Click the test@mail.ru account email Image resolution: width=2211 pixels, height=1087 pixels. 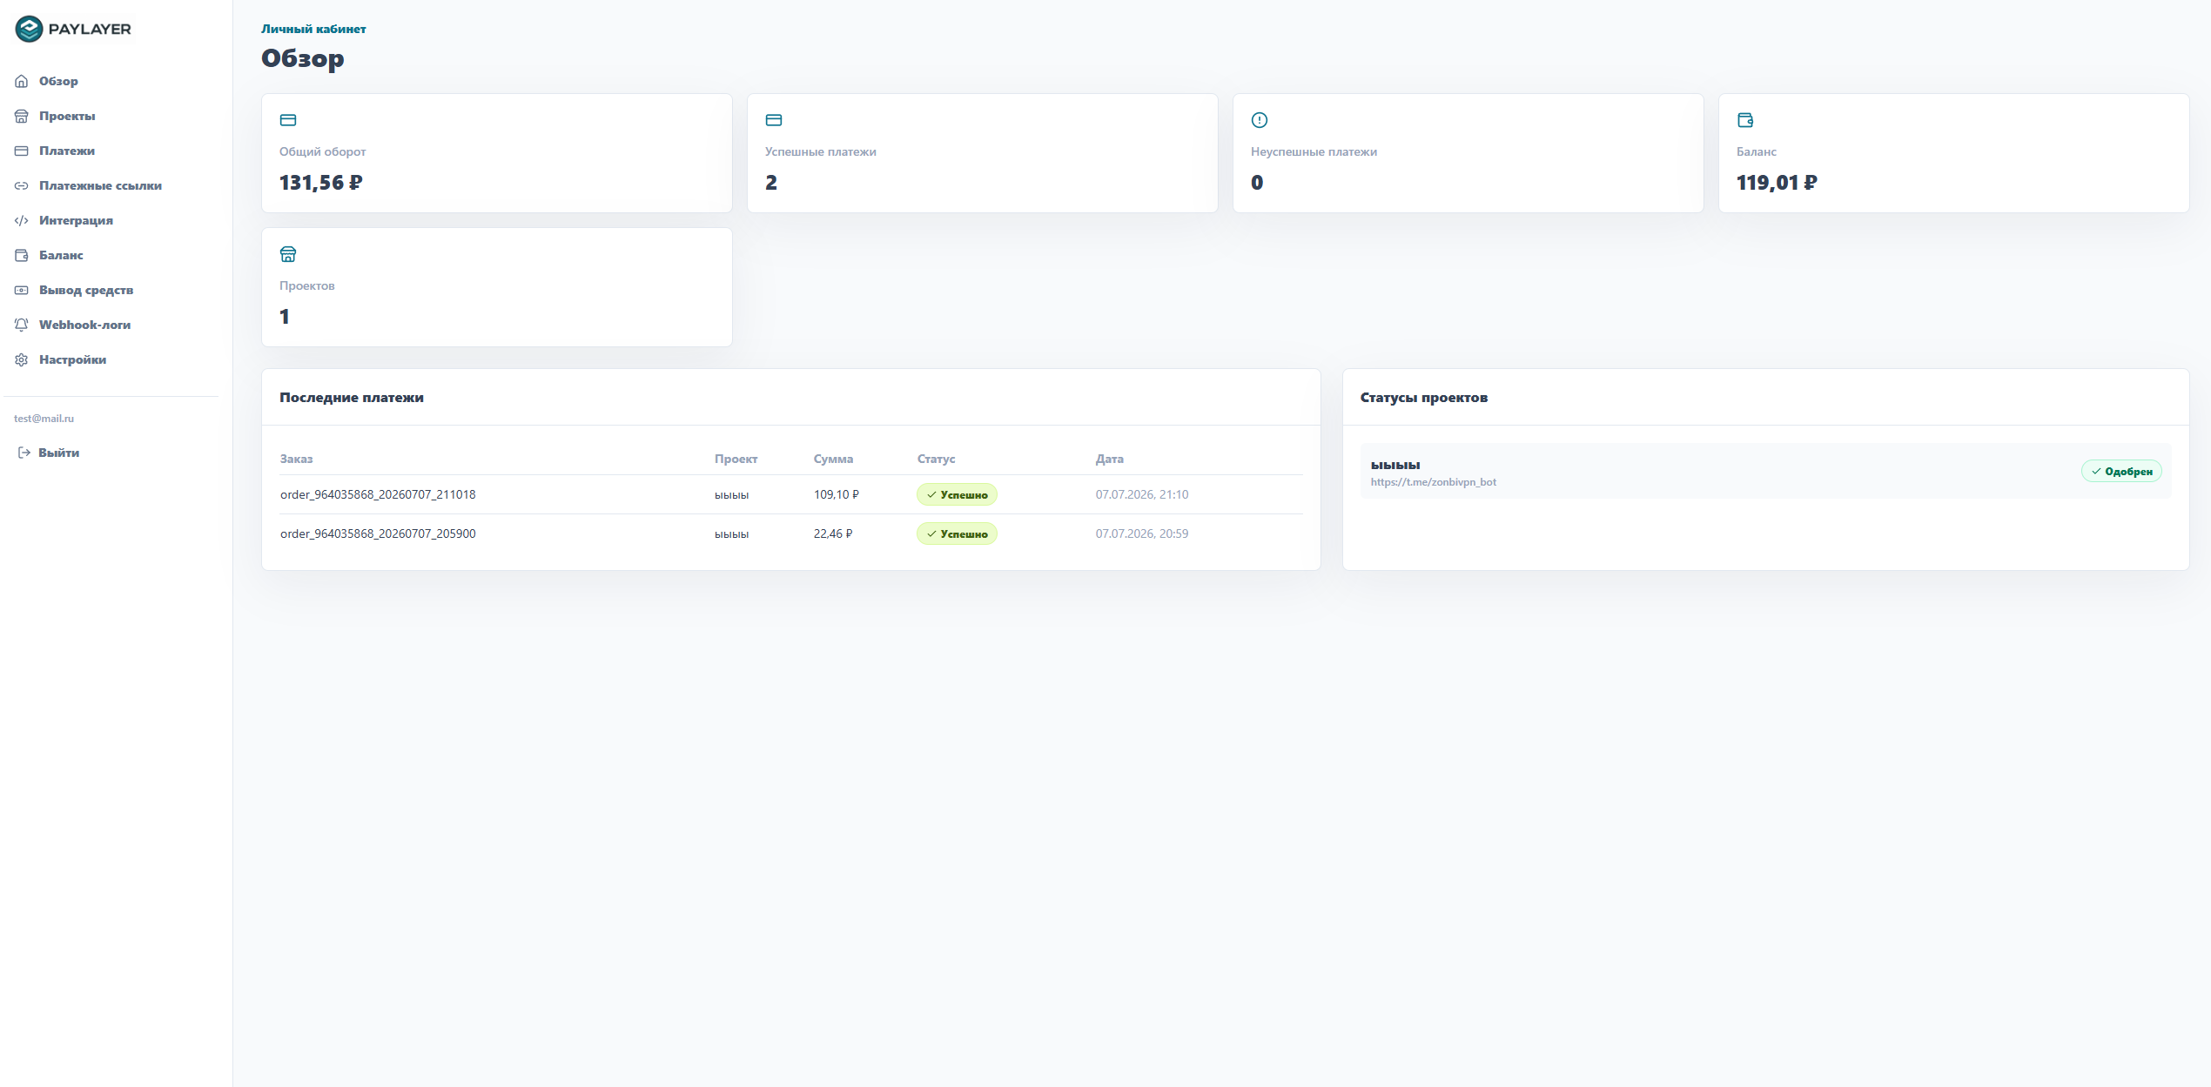tap(44, 419)
